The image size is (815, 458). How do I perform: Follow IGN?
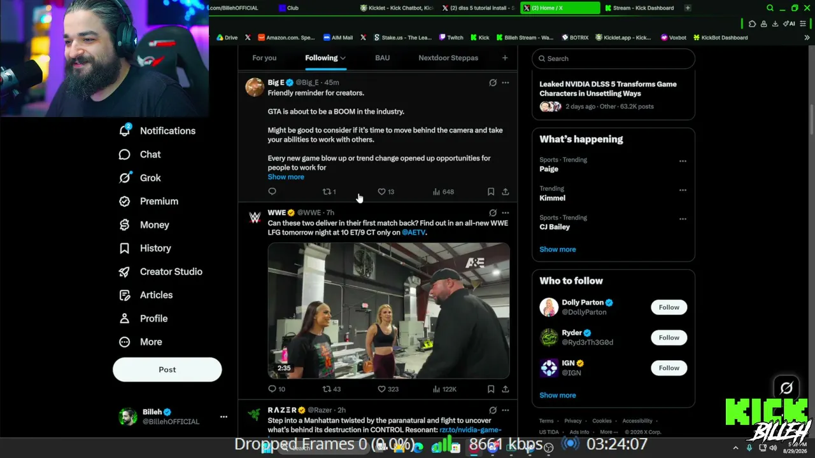point(669,368)
